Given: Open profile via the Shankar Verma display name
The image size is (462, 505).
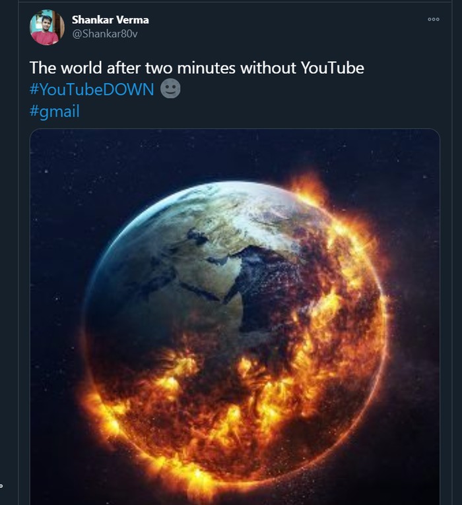Looking at the screenshot, I should coord(110,20).
